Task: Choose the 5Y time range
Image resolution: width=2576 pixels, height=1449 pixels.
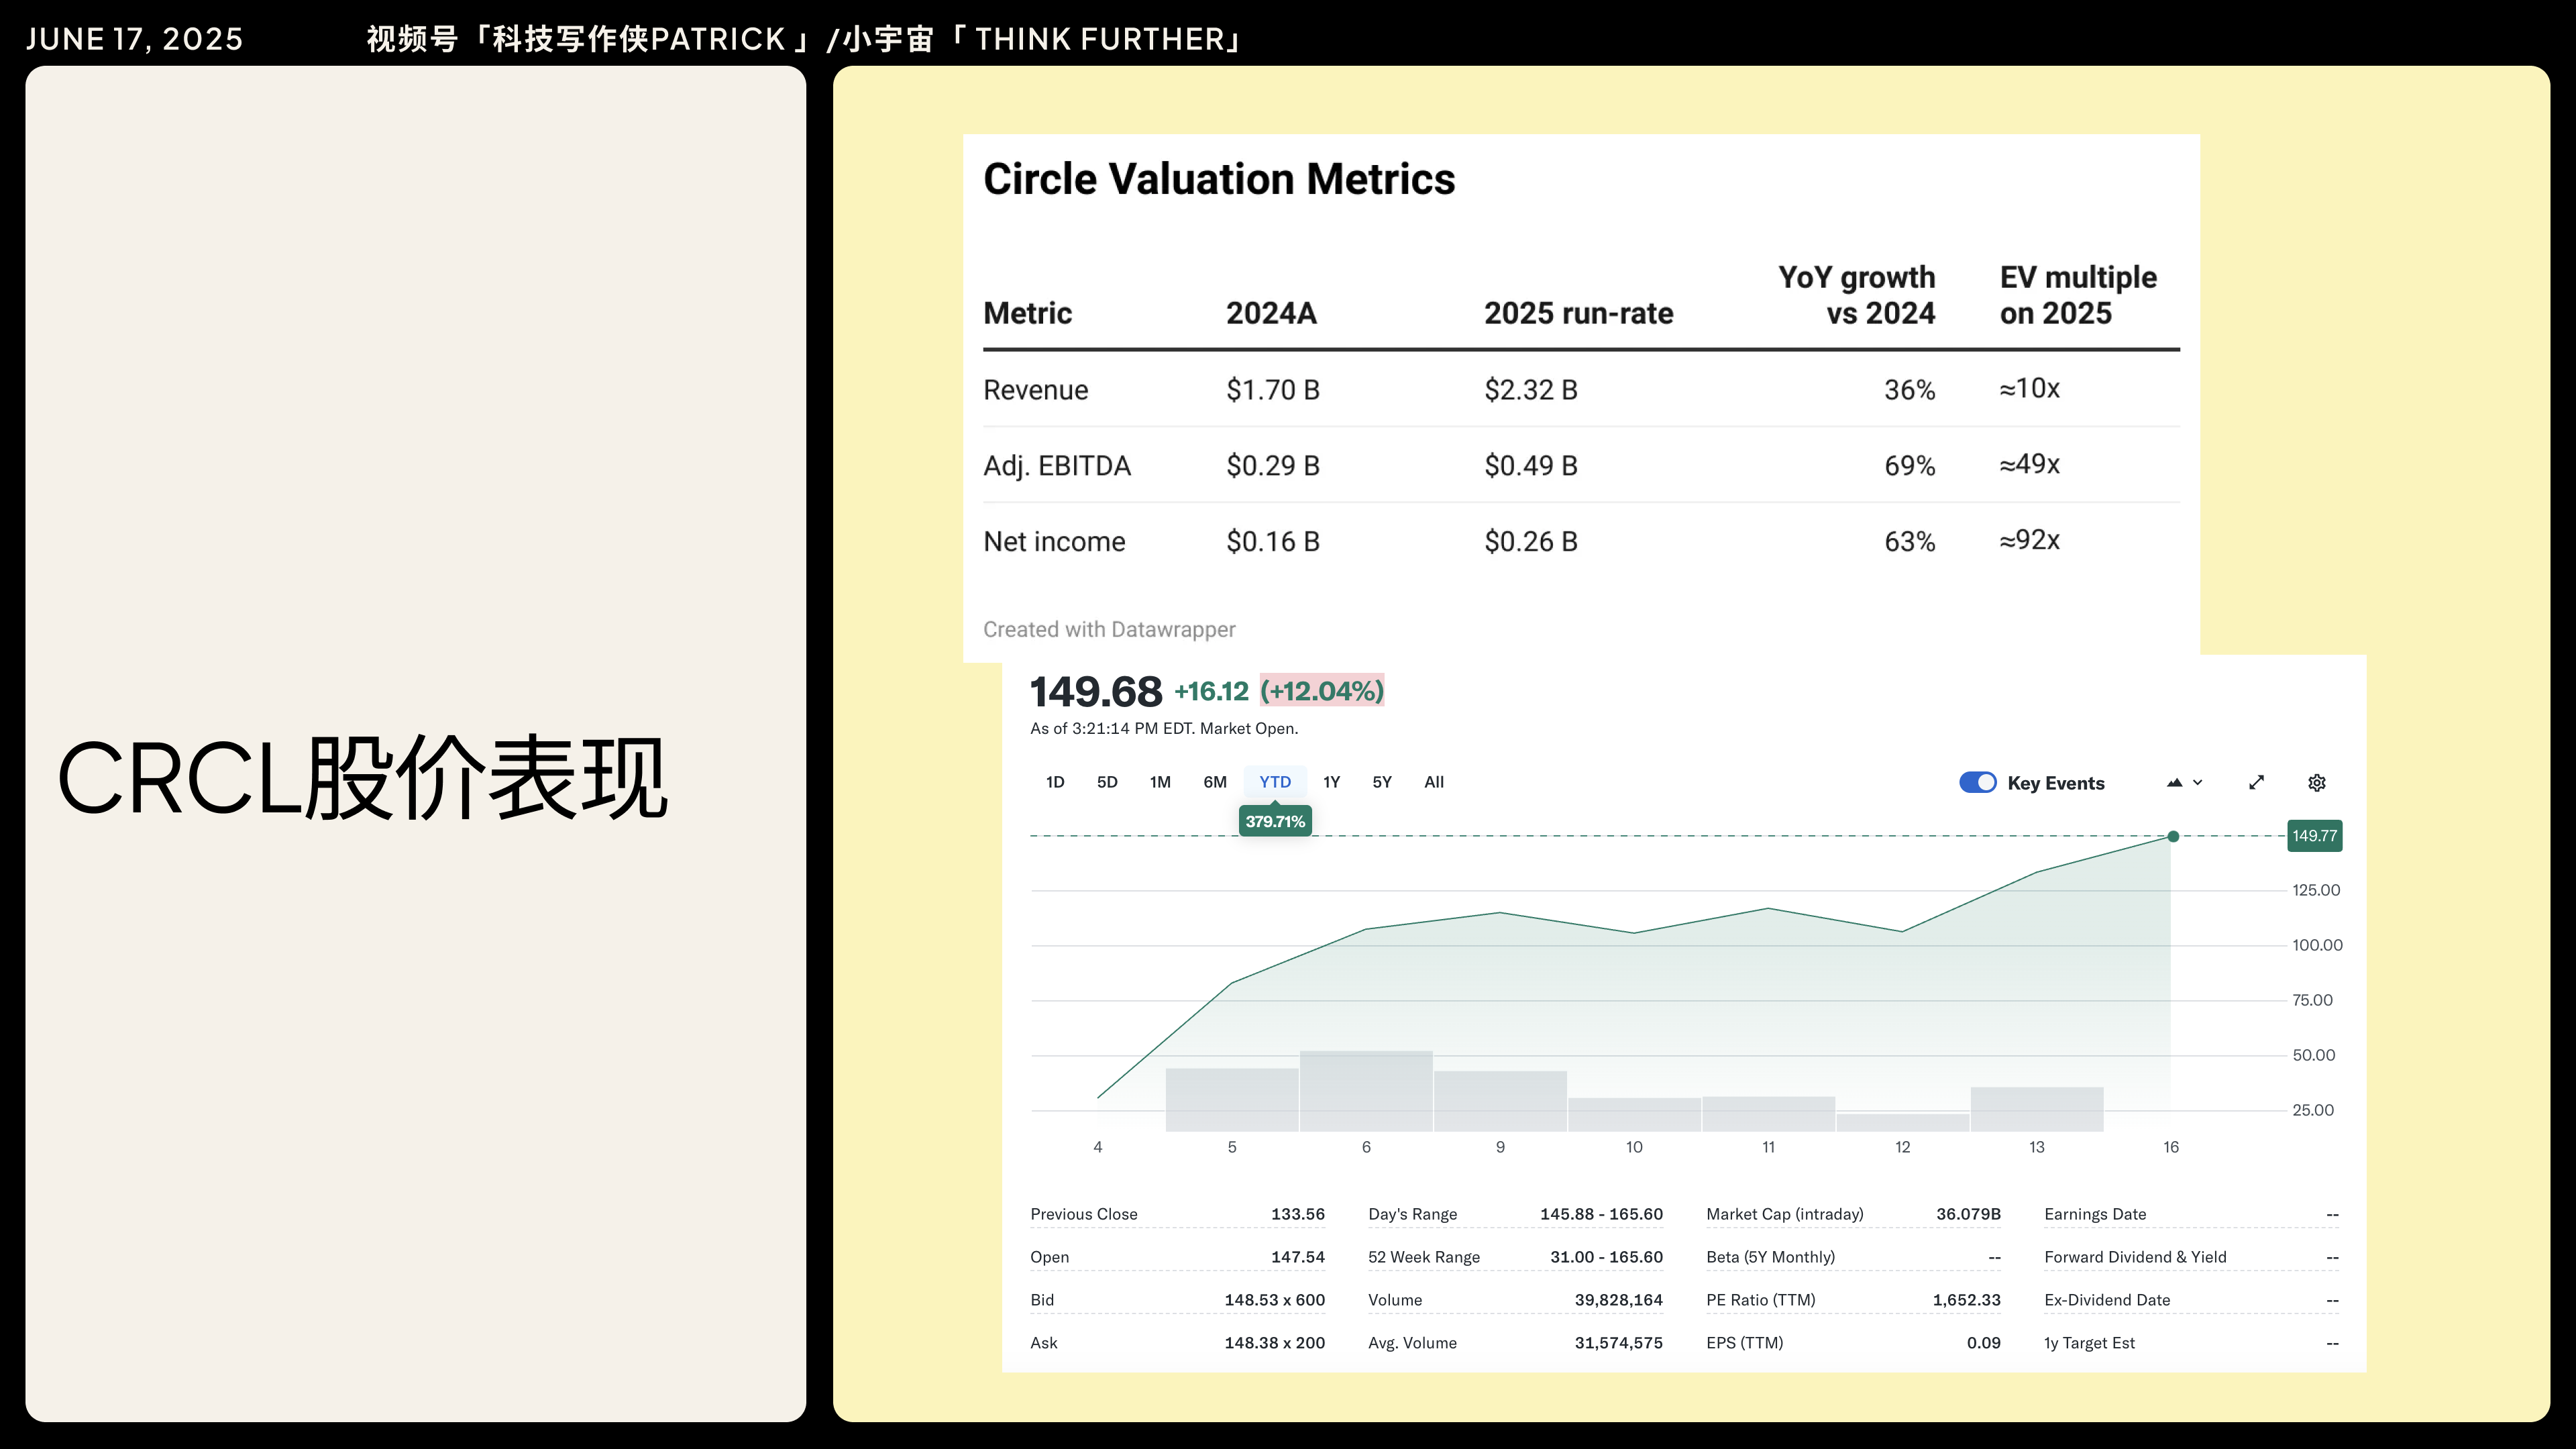Action: click(1382, 782)
